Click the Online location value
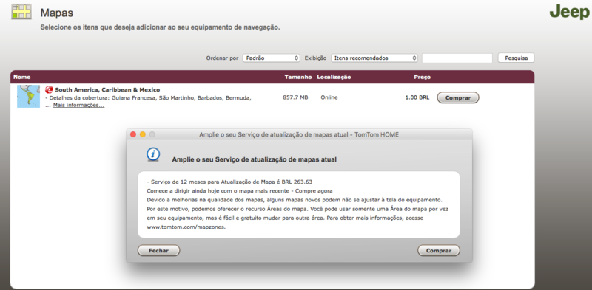592x290 pixels. pos(329,97)
